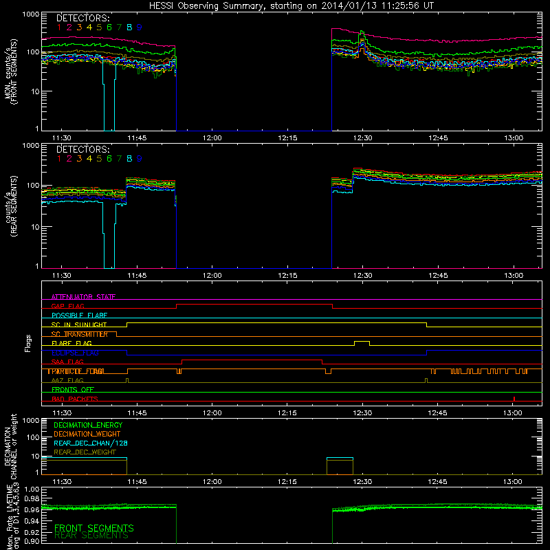Select detector 6 in the rear segments legend

109,159
